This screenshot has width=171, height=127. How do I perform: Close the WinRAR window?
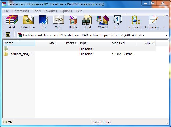pyautogui.click(x=163, y=3)
